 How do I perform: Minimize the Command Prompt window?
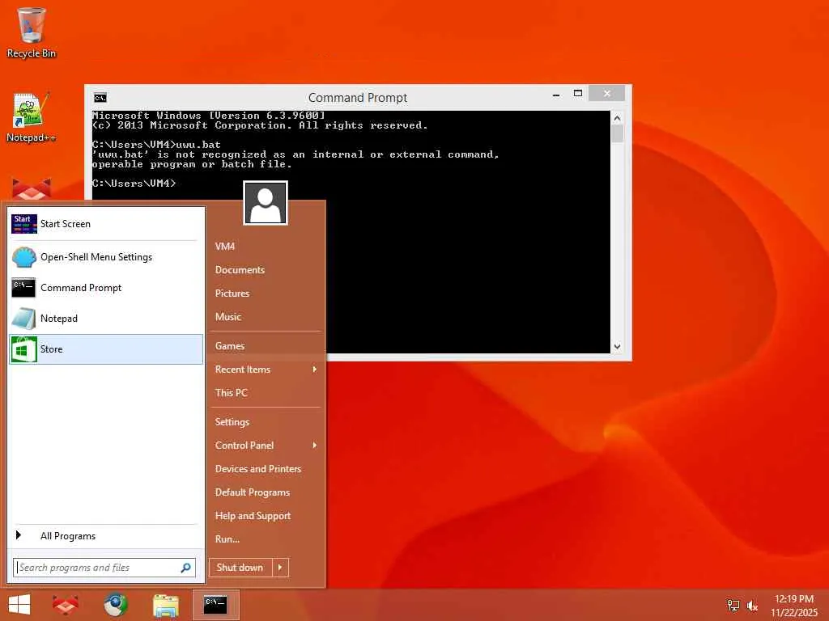(x=556, y=95)
